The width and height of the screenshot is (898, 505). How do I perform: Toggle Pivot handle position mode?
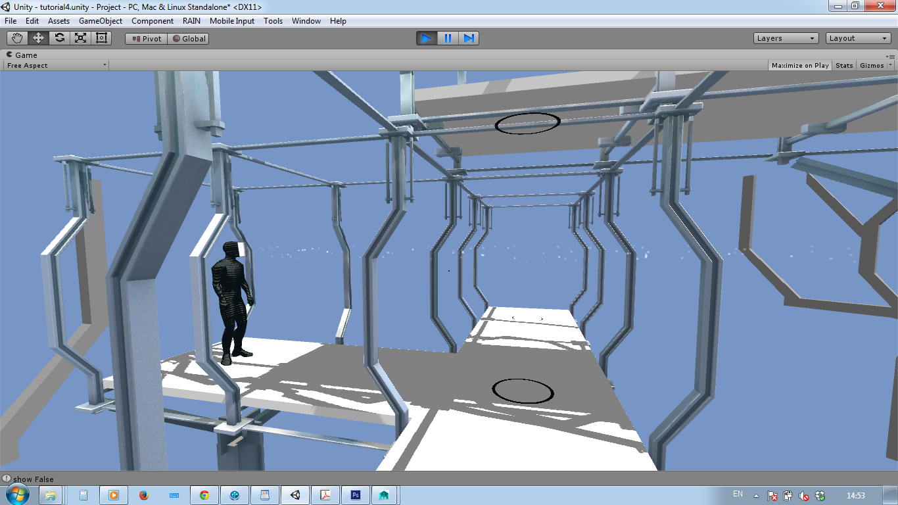[x=147, y=39]
